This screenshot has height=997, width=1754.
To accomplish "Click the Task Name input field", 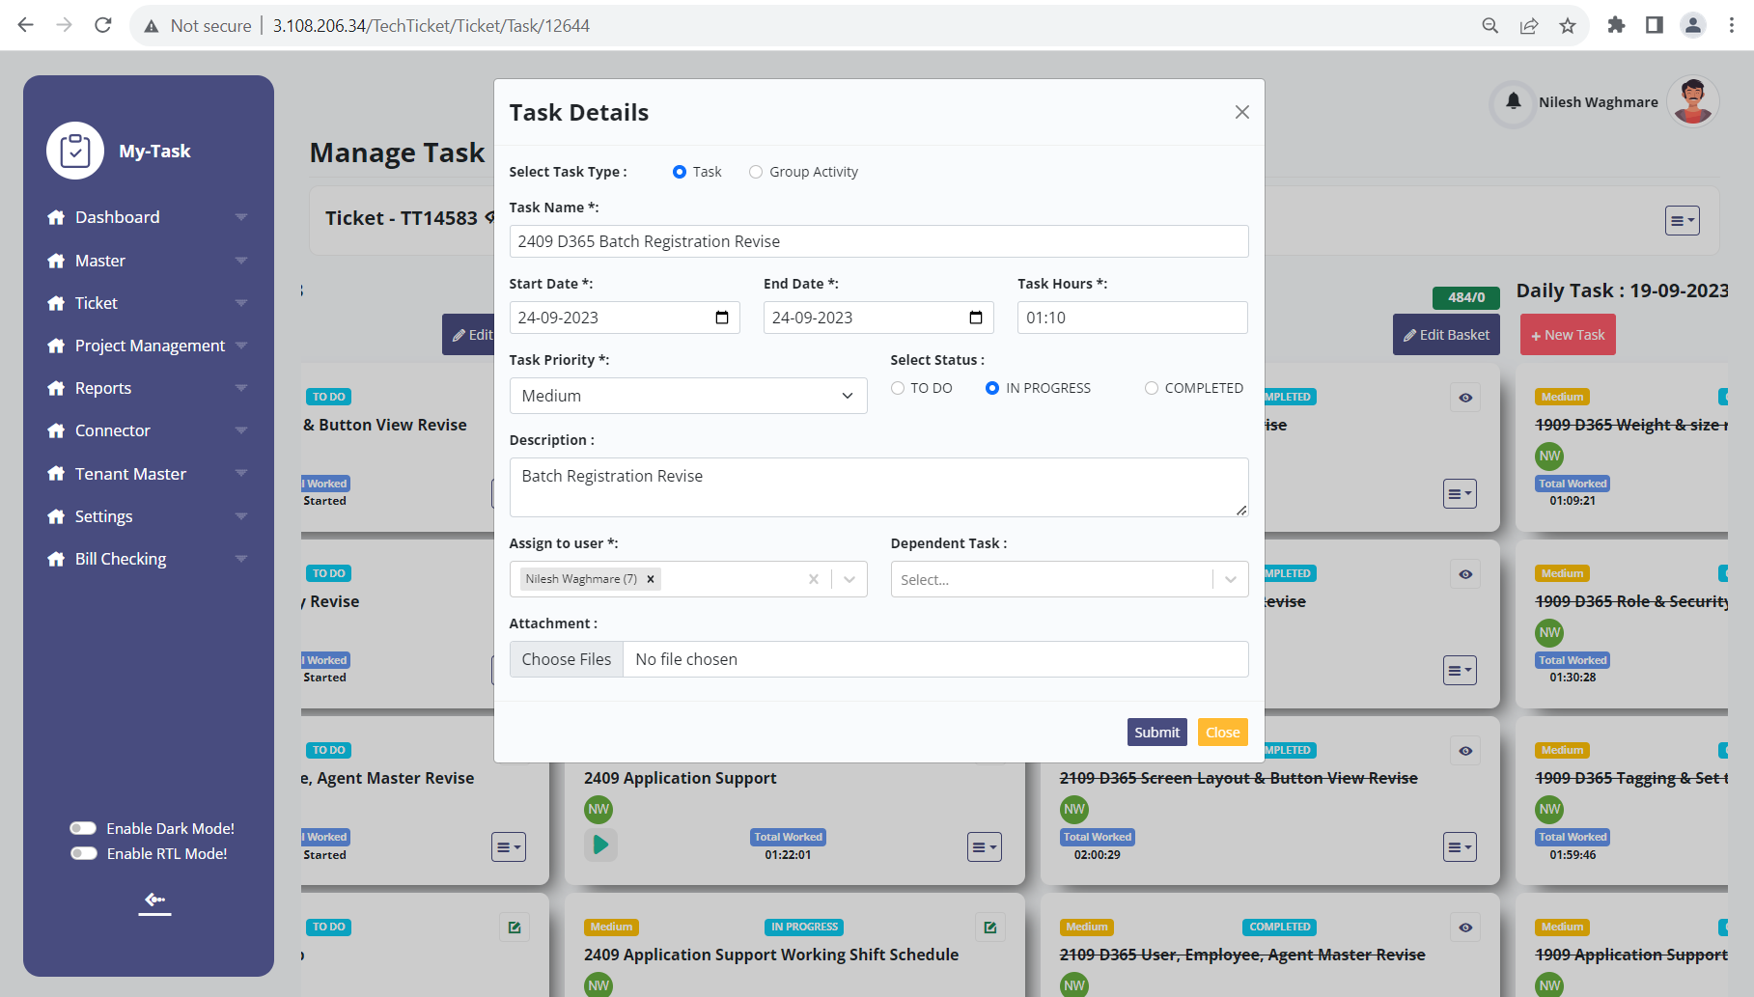I will click(878, 241).
